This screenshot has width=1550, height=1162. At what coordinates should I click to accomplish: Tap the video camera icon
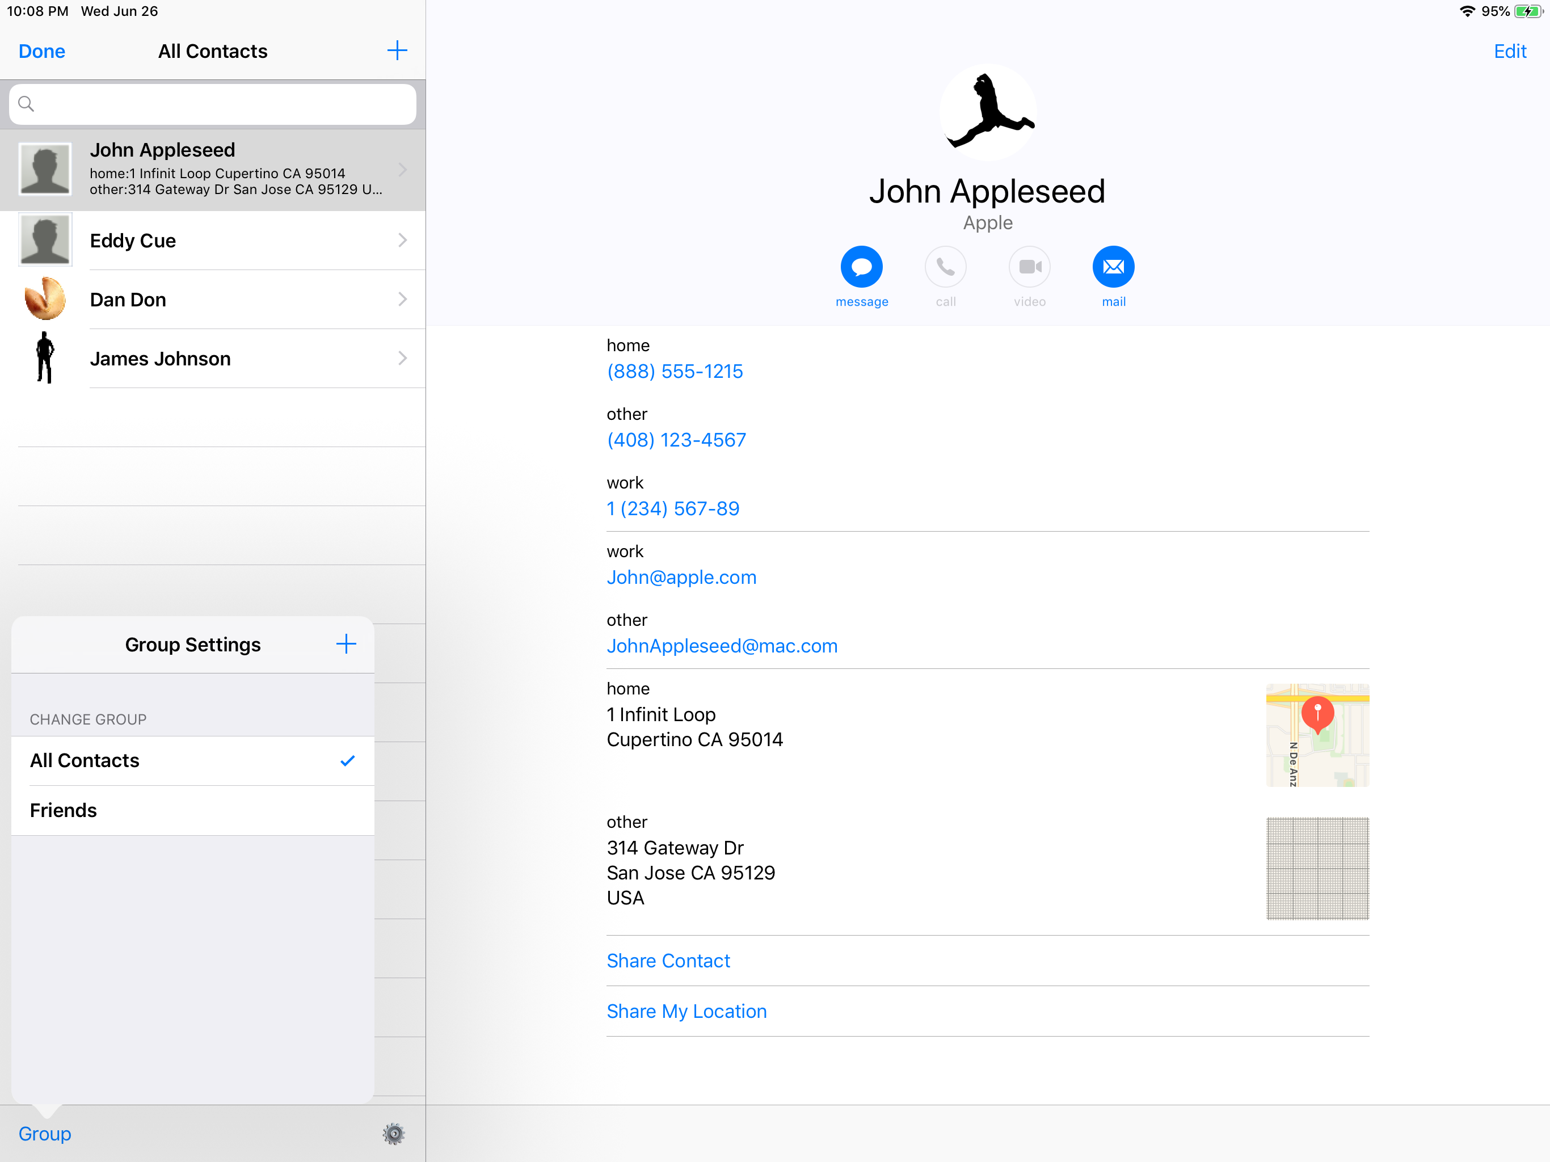1029,267
